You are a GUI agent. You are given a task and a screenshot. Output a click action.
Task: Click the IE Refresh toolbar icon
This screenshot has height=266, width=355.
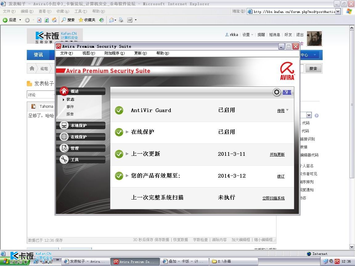point(47,20)
